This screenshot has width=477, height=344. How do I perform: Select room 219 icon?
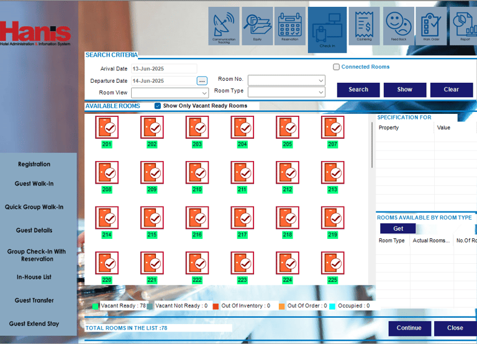point(332,218)
